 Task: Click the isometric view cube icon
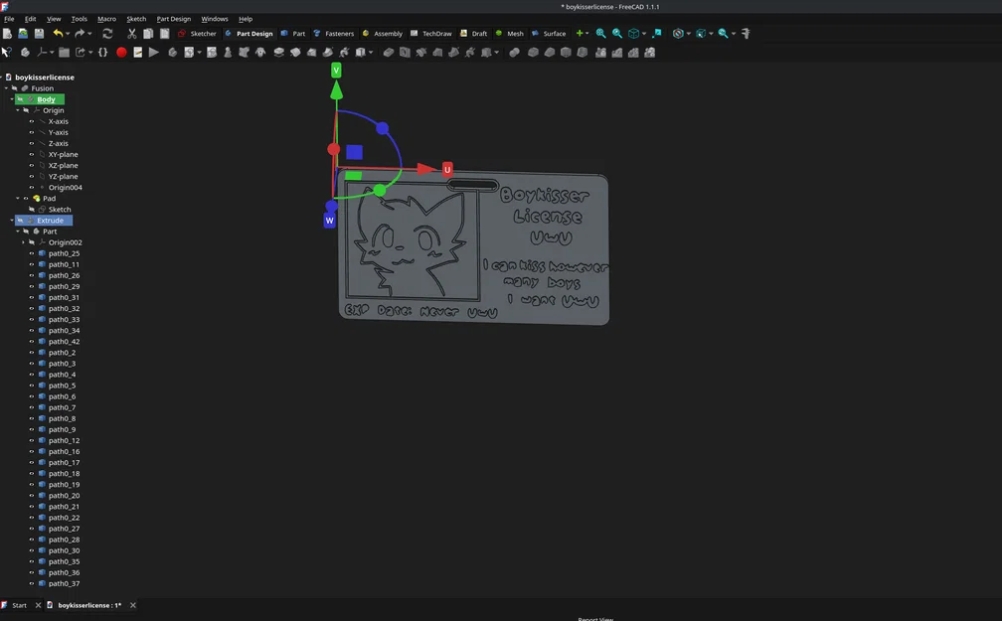(633, 33)
